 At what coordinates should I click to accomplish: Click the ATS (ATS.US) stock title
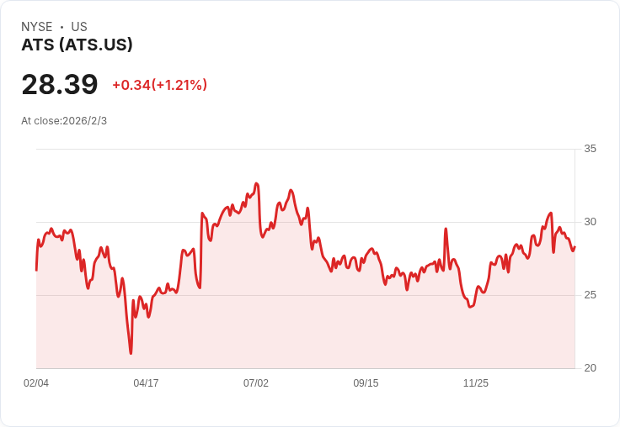click(x=77, y=45)
